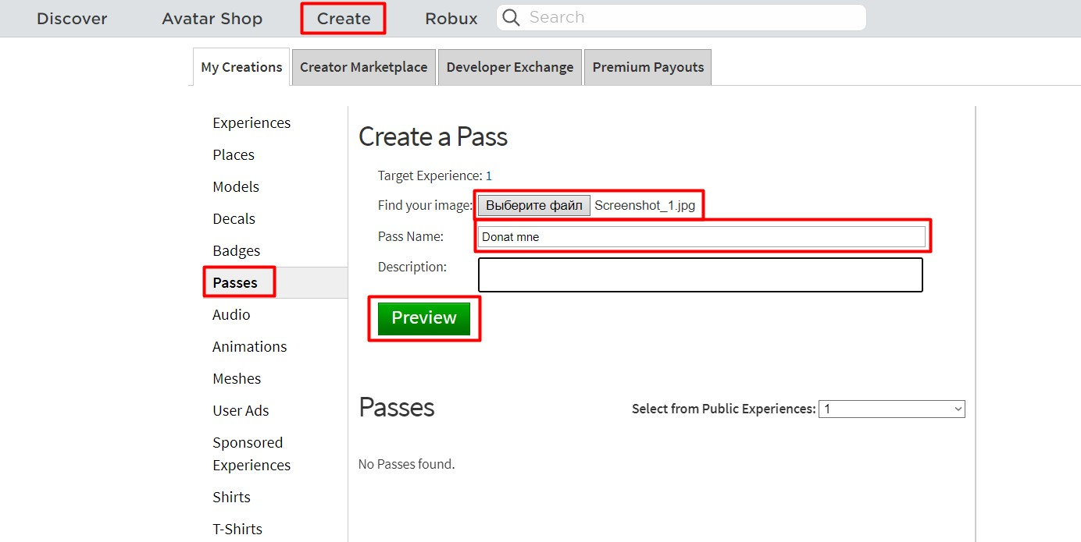Open the Premium Payouts tab
The image size is (1081, 542).
(648, 67)
